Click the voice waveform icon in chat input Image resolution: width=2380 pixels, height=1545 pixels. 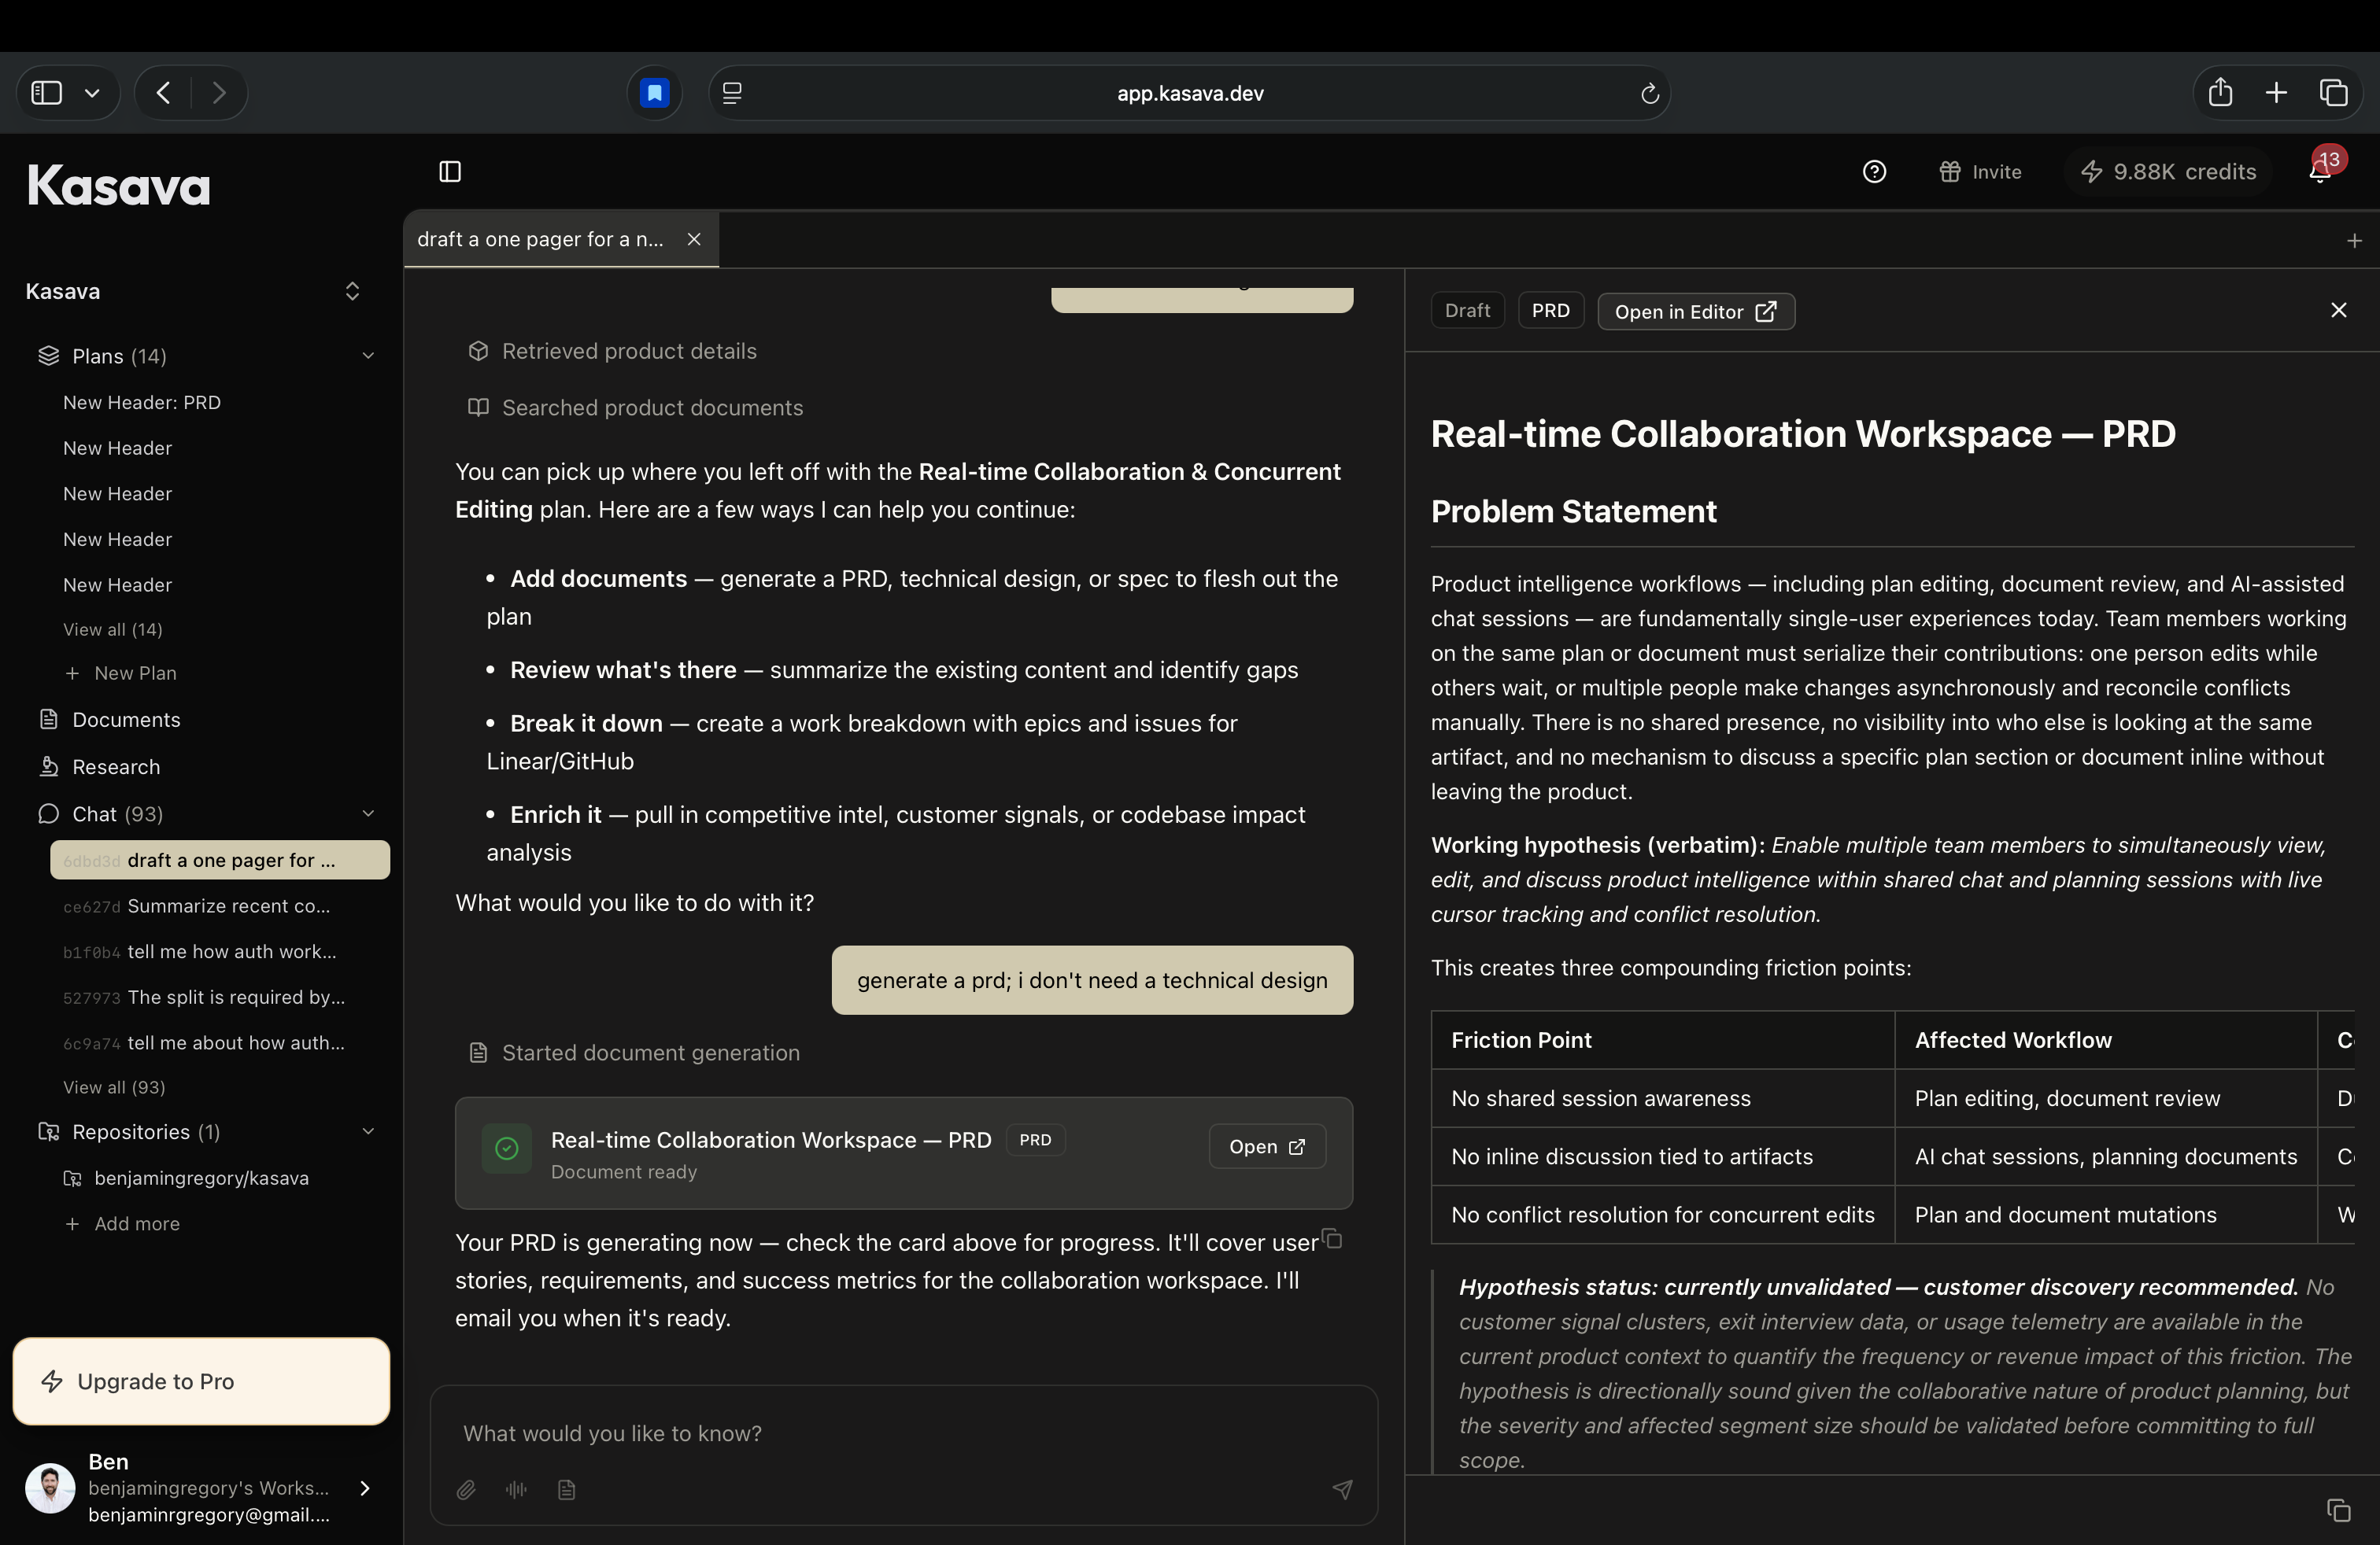tap(516, 1490)
